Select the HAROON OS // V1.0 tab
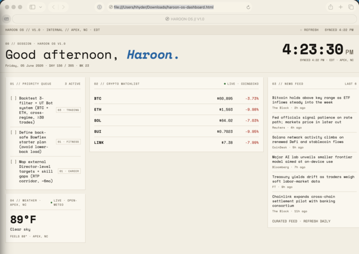The width and height of the screenshot is (359, 254). 184,19
